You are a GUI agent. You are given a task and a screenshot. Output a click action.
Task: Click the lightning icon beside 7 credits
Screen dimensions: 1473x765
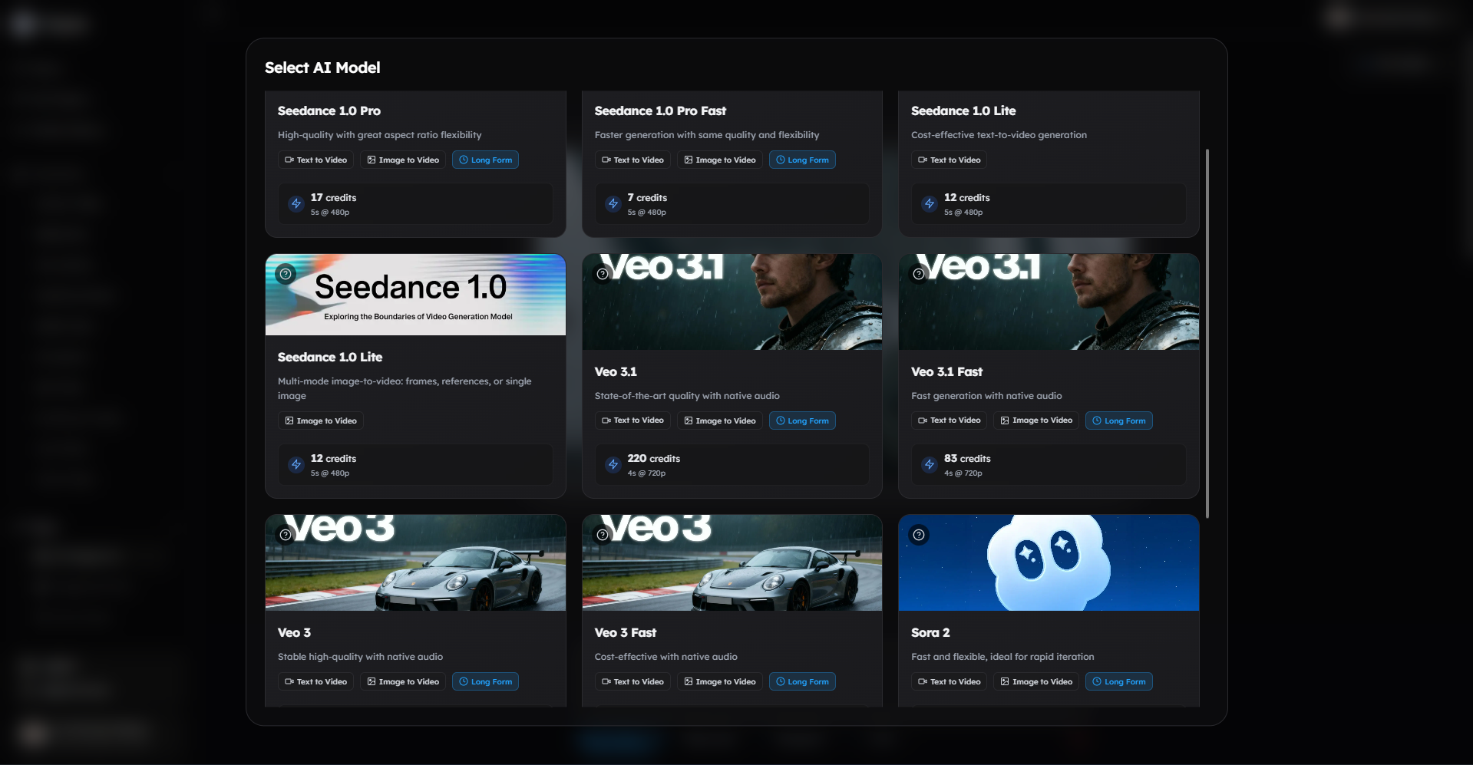613,204
